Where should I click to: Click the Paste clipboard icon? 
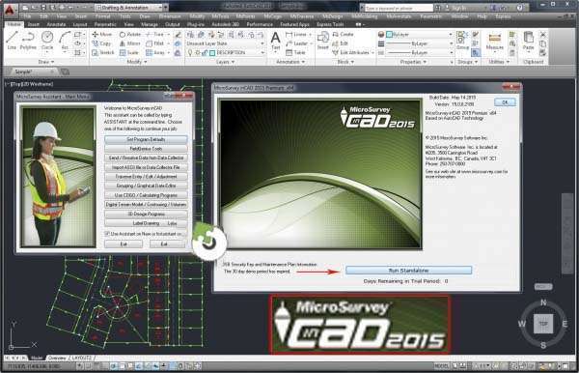click(529, 41)
